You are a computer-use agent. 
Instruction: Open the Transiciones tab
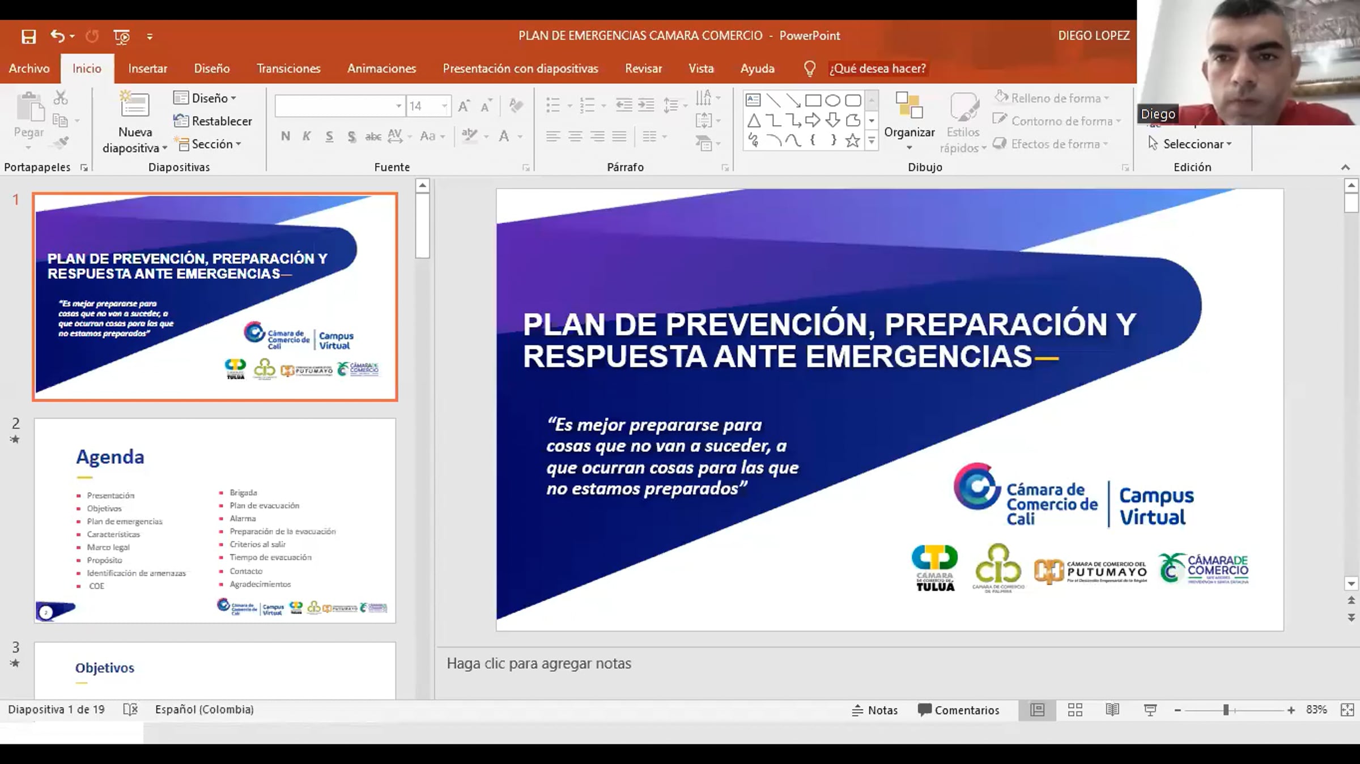[288, 69]
